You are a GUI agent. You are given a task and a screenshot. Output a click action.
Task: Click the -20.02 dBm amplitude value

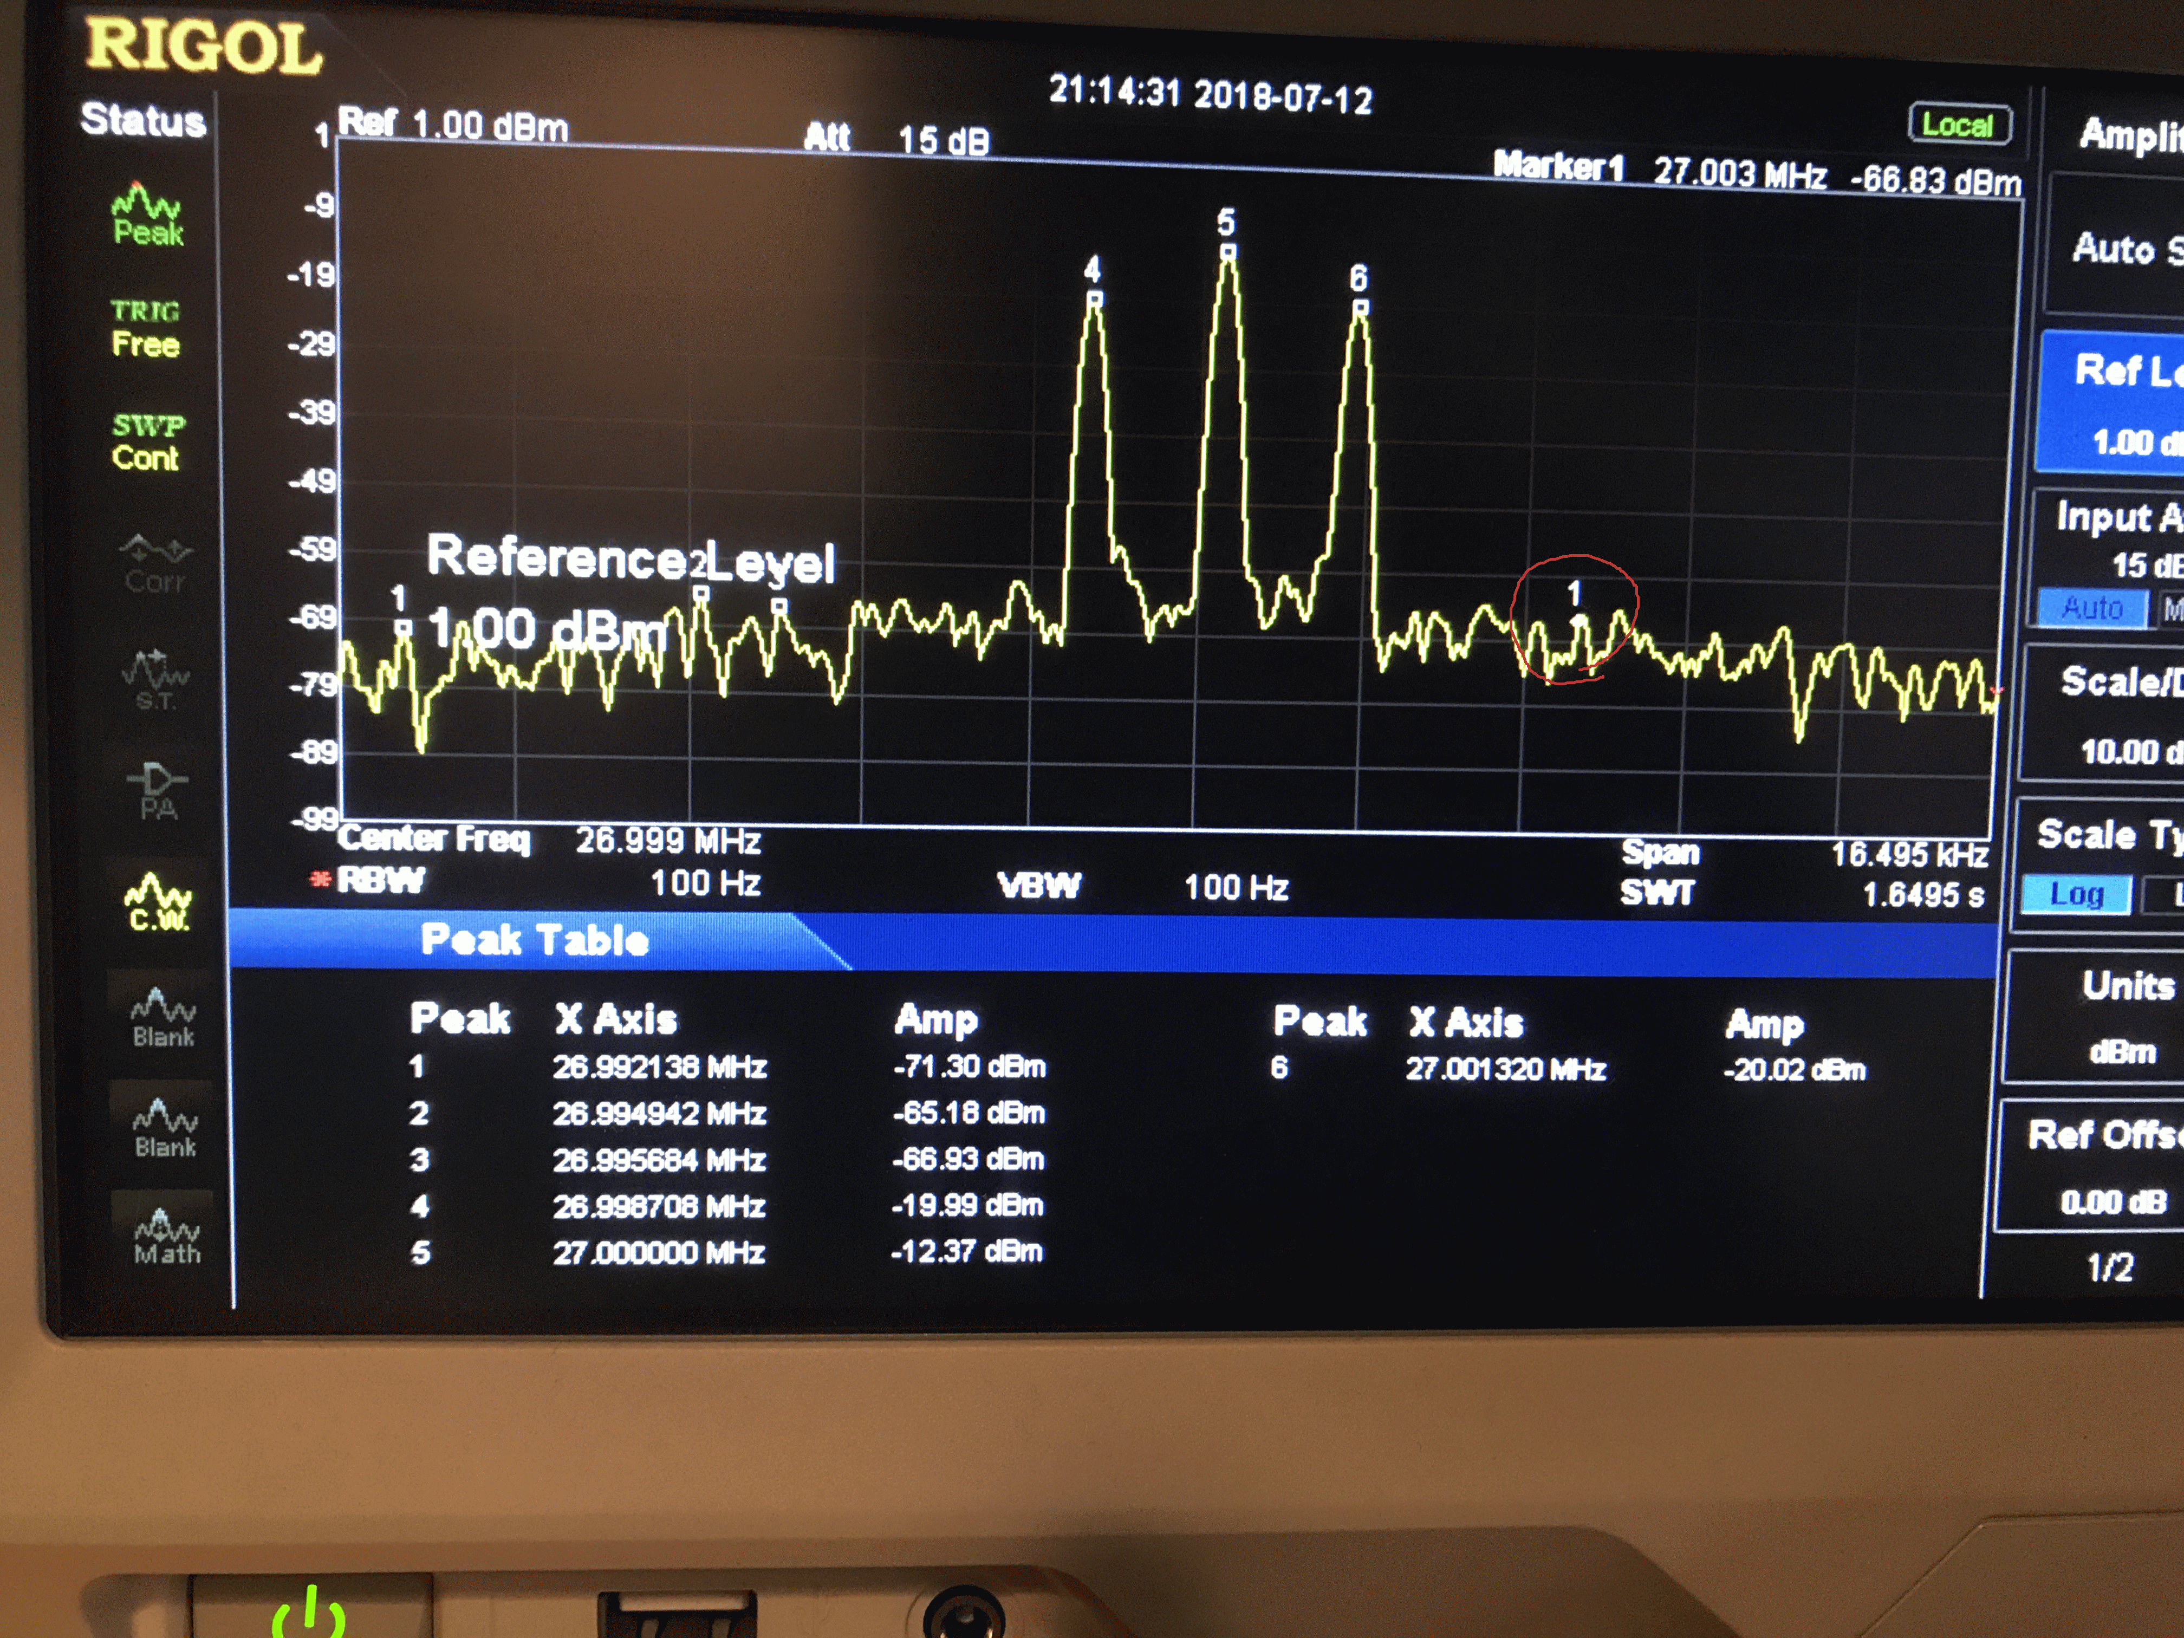coord(1795,1069)
